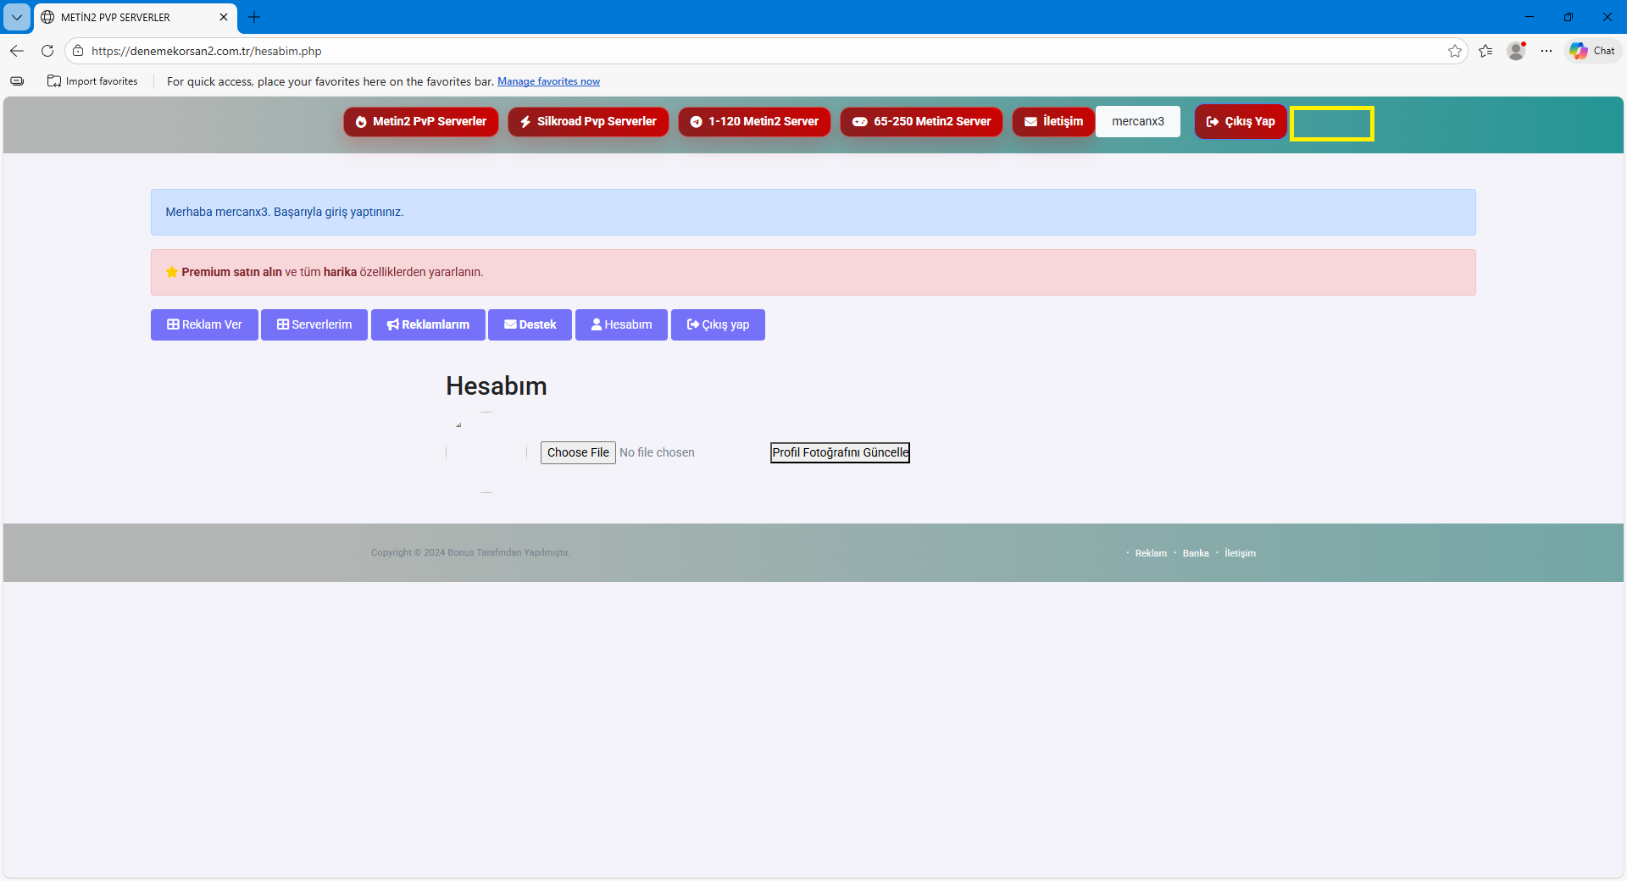Open a new browser tab
Viewport: 1627px width, 881px height.
(254, 17)
